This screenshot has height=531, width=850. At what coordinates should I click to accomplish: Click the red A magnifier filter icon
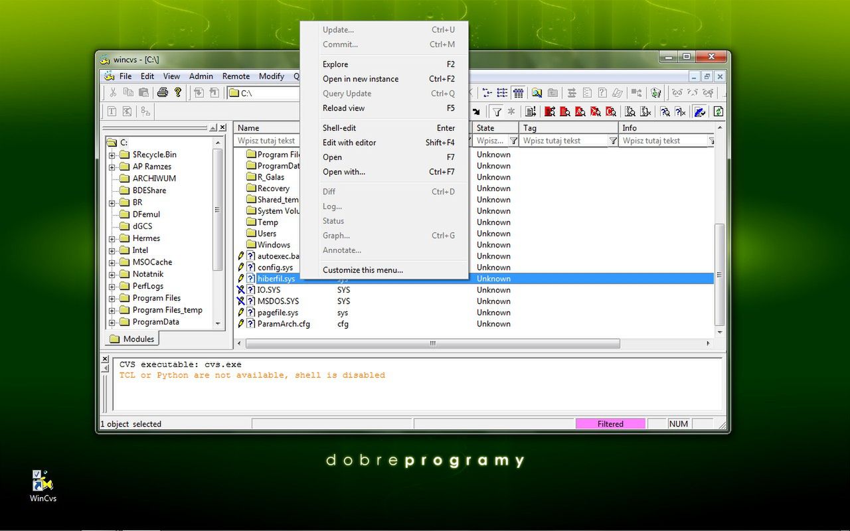coord(580,112)
